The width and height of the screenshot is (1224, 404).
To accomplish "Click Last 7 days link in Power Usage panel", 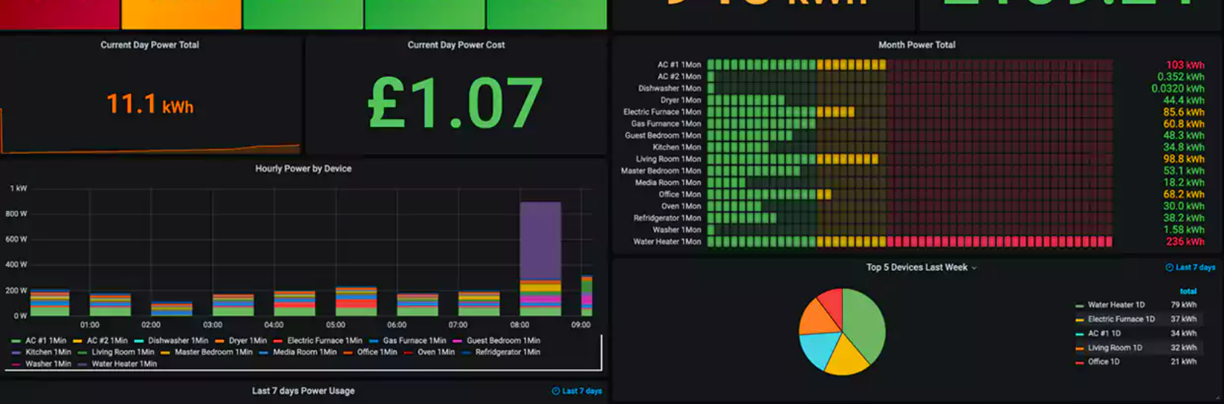I will (x=581, y=391).
